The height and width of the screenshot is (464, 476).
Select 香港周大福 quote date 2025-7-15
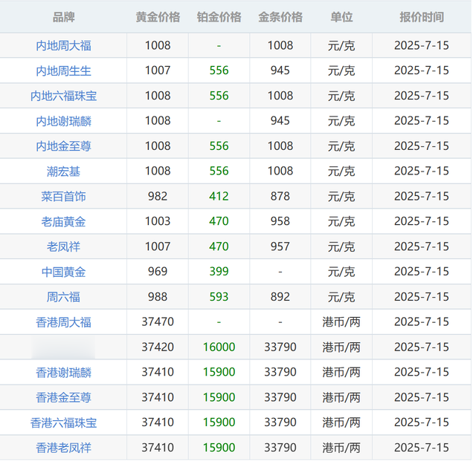(422, 322)
